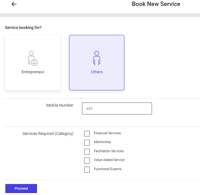Click the Book New Service title

(x=156, y=4)
